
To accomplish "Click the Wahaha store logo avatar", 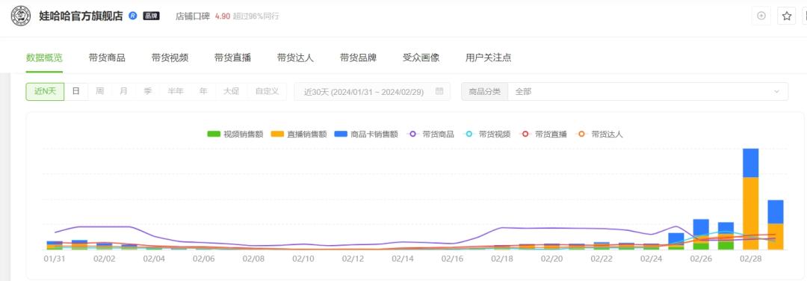I will click(21, 16).
